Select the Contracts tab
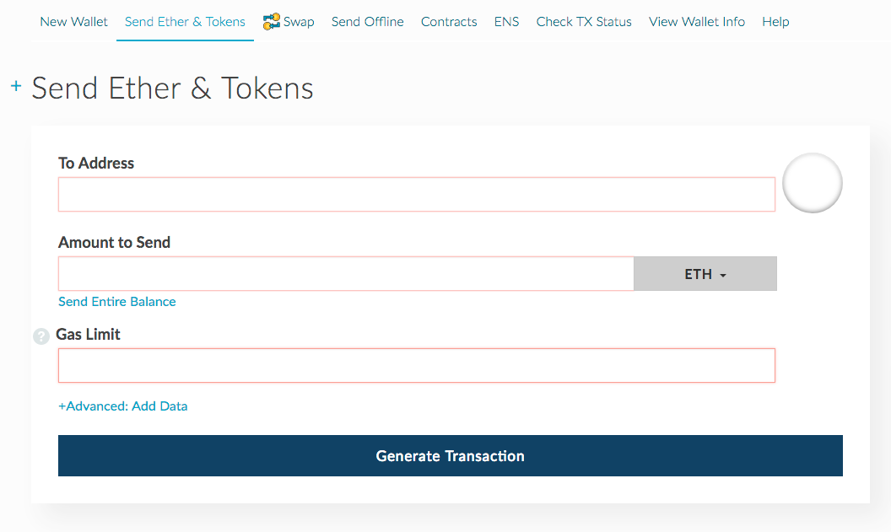 [x=449, y=22]
